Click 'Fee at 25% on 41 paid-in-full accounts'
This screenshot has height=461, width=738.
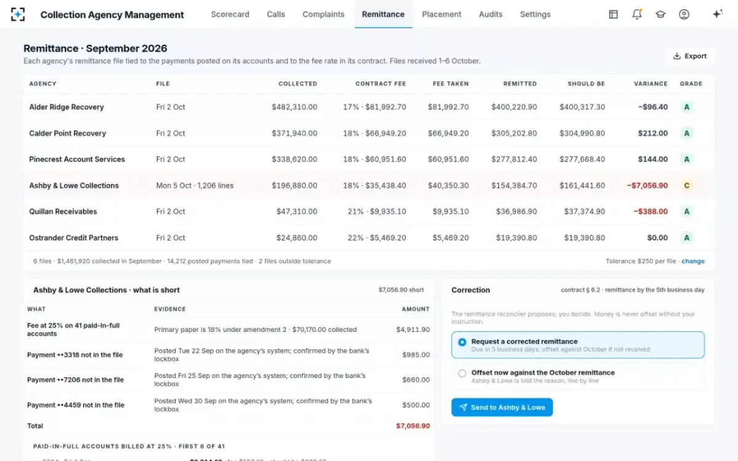pos(73,329)
